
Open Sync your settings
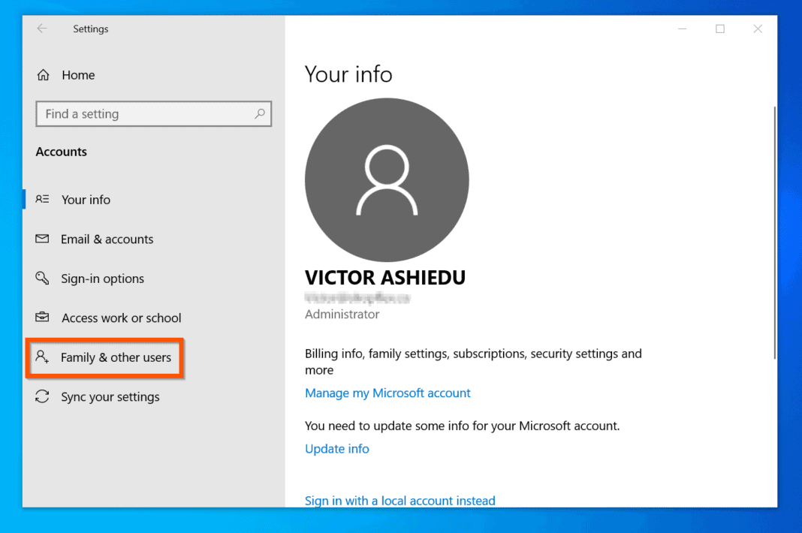point(110,396)
